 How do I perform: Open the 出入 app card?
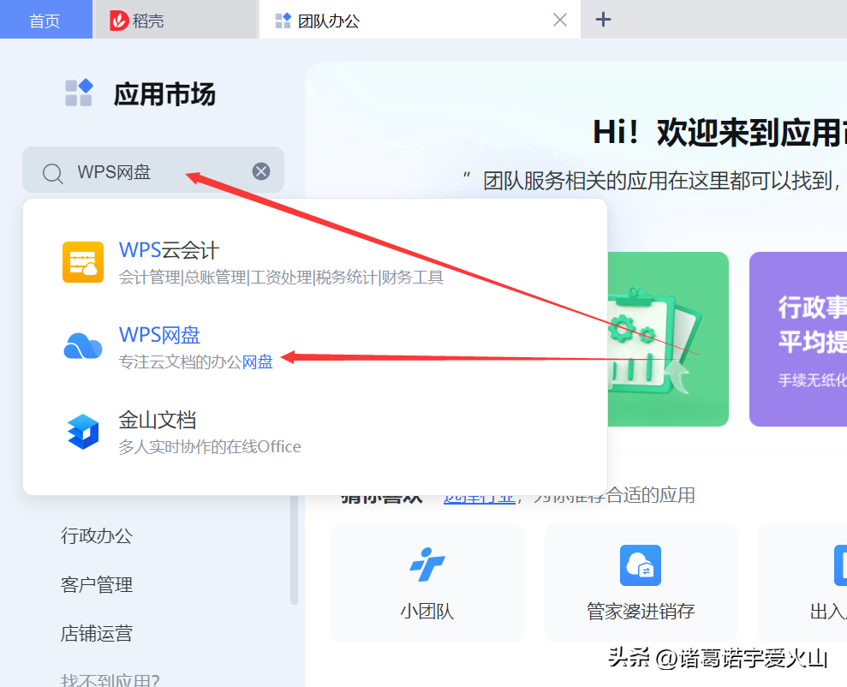[x=802, y=582]
